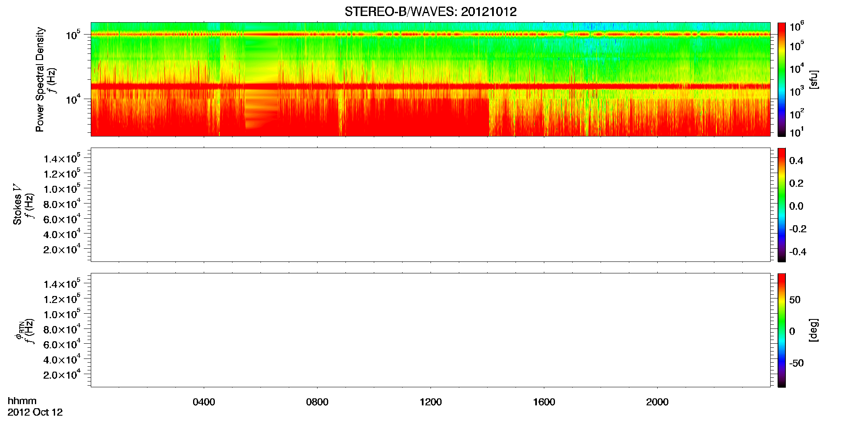This screenshot has height=444, width=861.
Task: Click the -0.2 label on the Stokes V color bar
Action: pyautogui.click(x=798, y=229)
